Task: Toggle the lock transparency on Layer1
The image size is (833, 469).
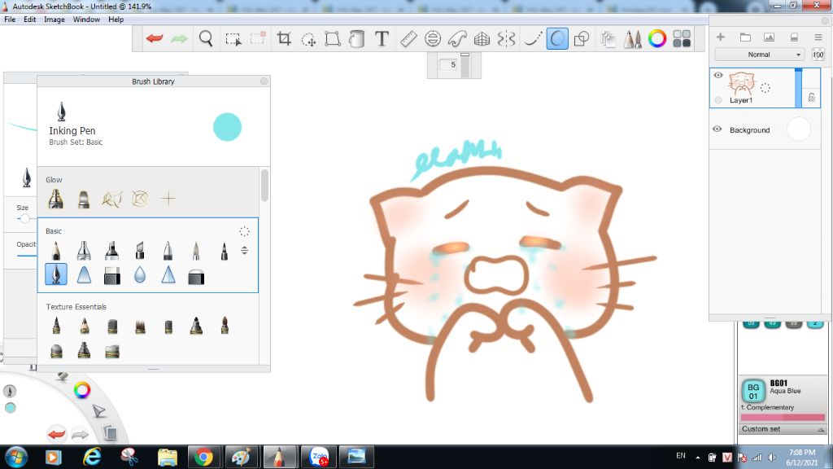Action: pyautogui.click(x=812, y=98)
